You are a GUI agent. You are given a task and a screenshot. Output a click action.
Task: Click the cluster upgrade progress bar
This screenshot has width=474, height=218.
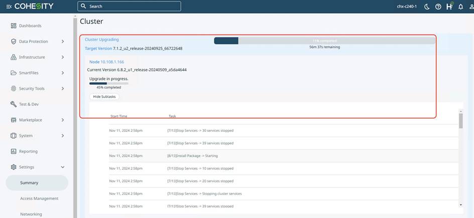325,41
